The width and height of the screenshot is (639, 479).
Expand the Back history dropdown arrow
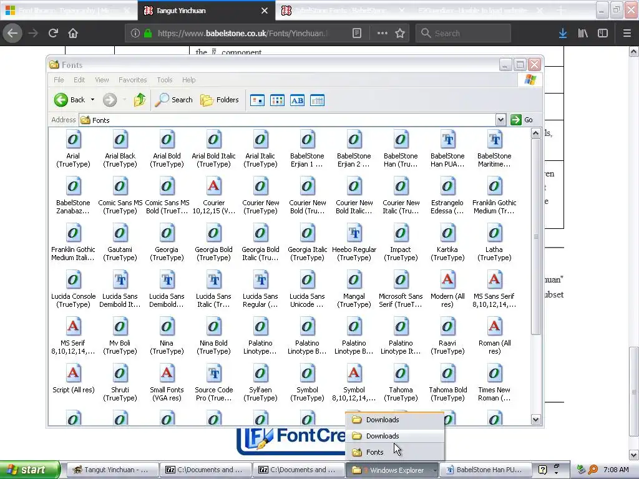92,100
